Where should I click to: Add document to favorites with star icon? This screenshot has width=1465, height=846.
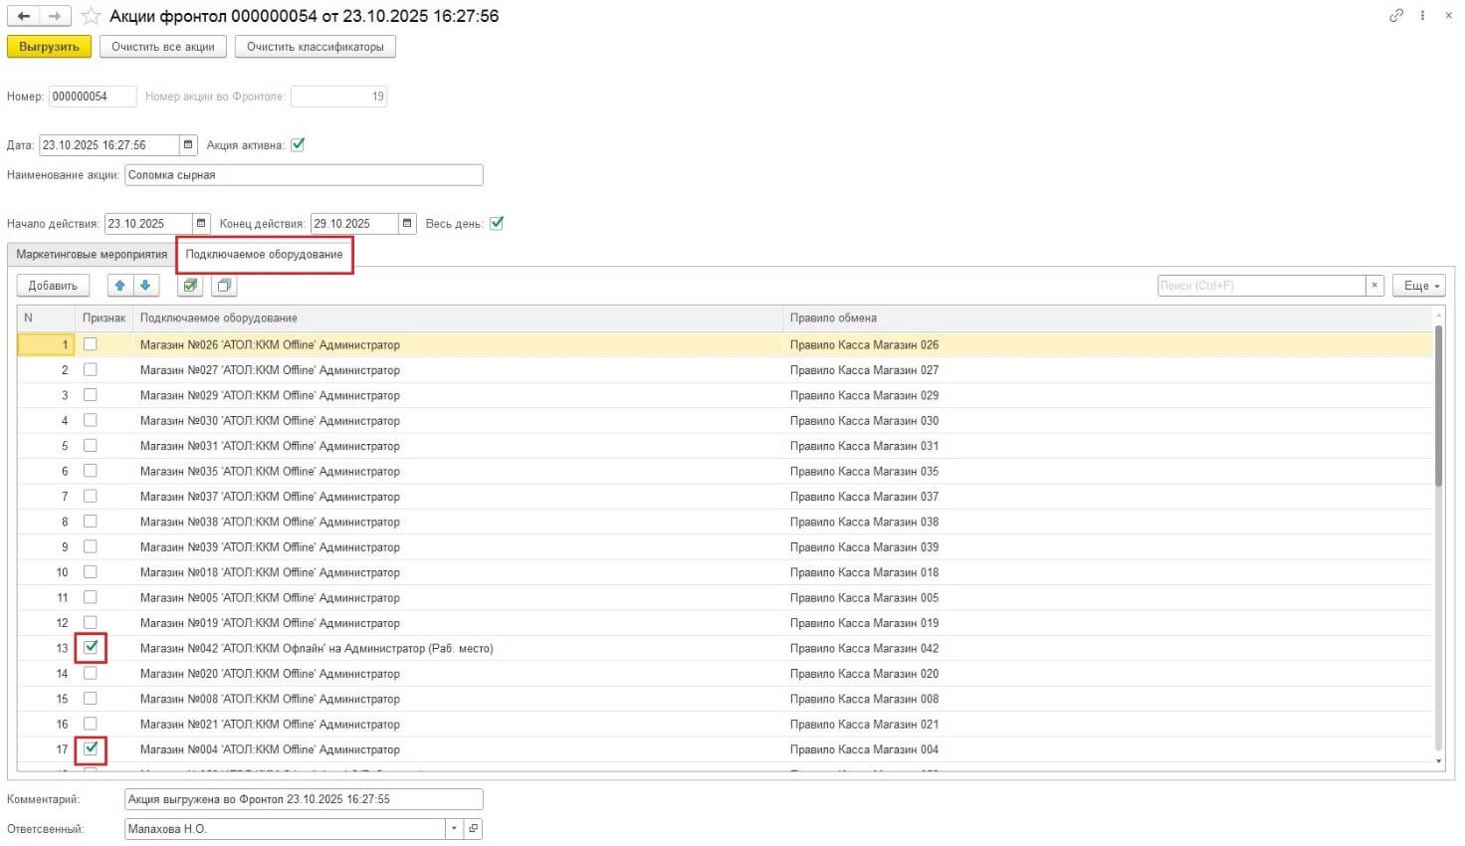[x=91, y=16]
